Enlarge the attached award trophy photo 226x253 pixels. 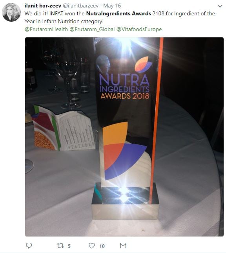point(124,137)
